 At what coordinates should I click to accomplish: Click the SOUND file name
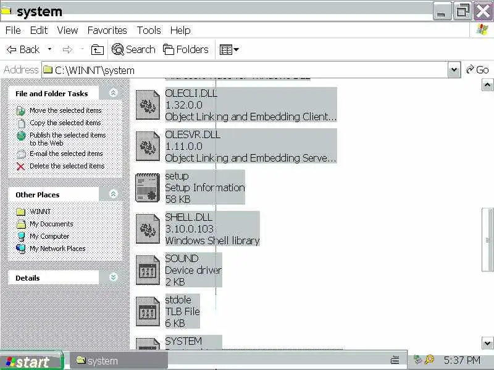point(182,258)
